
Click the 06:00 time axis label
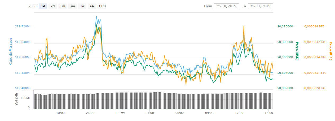pos(179,113)
